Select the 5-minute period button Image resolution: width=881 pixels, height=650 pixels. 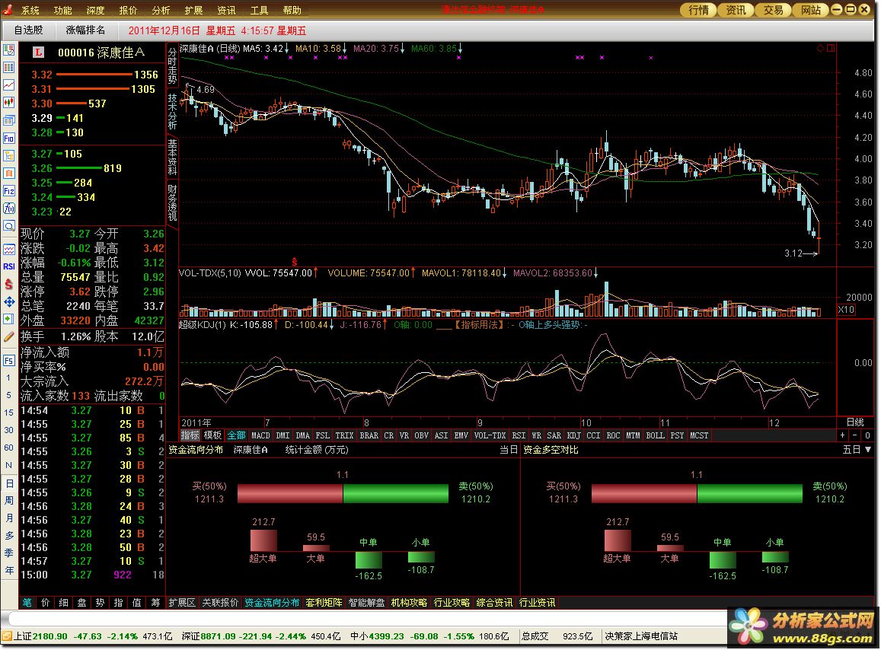(8, 395)
